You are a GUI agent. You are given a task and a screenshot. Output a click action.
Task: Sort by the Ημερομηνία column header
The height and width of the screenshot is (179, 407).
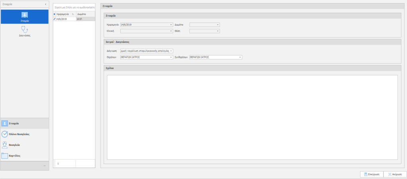63,14
